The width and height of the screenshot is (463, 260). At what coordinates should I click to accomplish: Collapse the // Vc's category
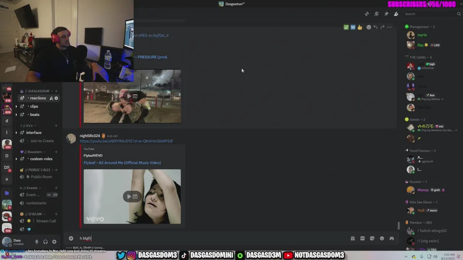(28, 126)
